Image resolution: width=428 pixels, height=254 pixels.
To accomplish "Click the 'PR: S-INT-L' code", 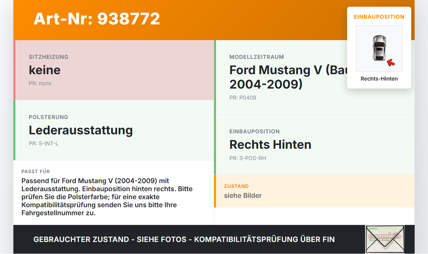I will point(43,143).
